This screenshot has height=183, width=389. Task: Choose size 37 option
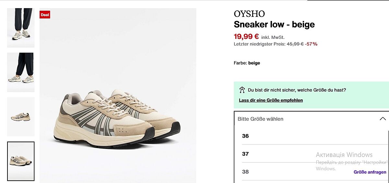point(245,154)
